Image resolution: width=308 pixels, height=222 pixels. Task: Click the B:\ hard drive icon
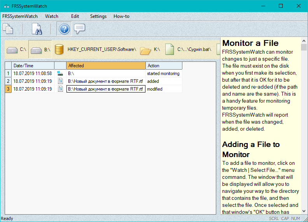[x=36, y=50]
